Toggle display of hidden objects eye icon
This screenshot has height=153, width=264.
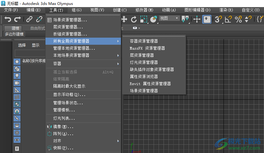[x=17, y=140]
